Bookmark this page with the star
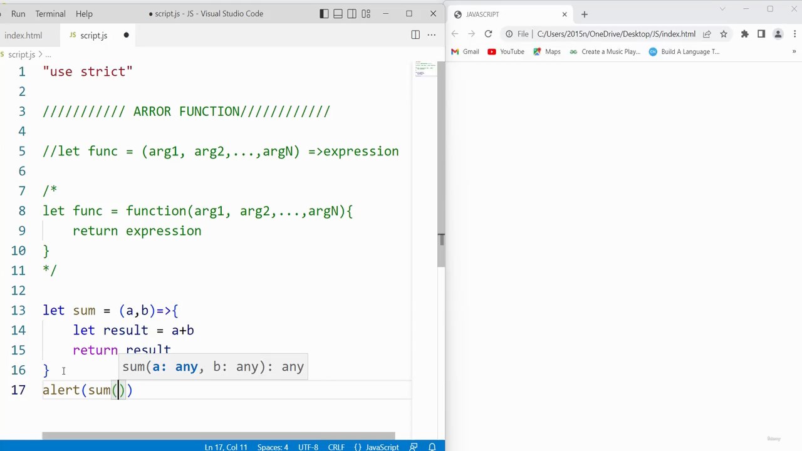This screenshot has height=451, width=802. (724, 34)
